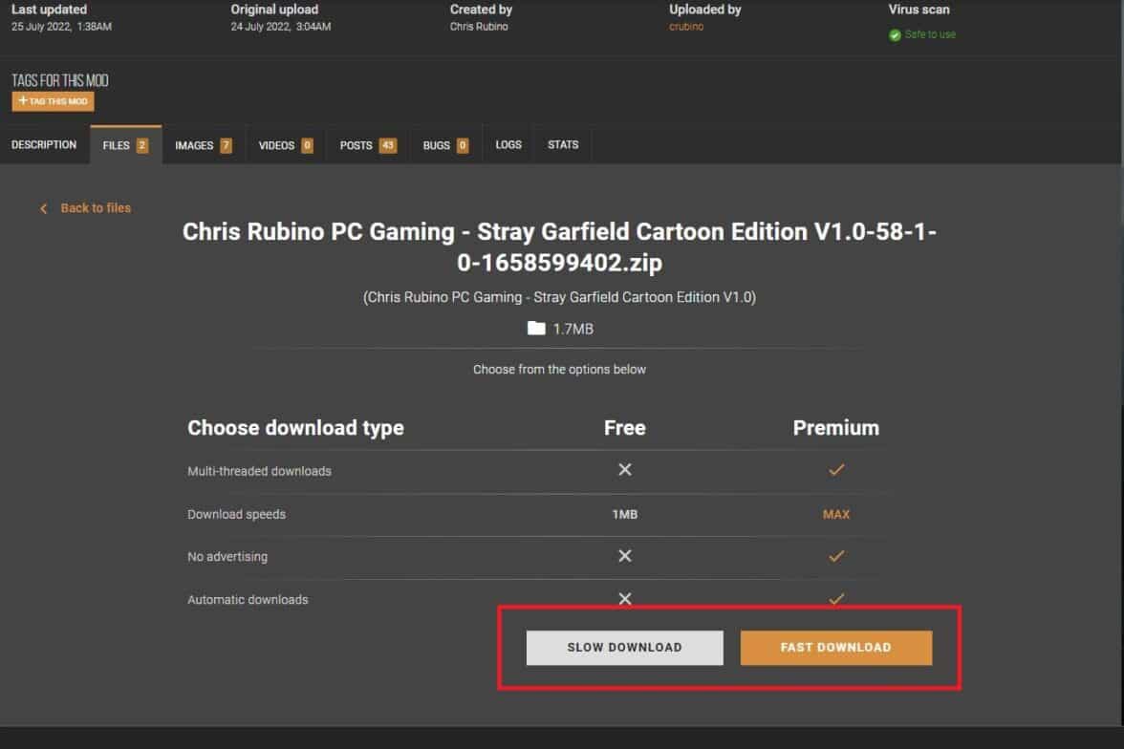Open the Description tab

click(44, 145)
